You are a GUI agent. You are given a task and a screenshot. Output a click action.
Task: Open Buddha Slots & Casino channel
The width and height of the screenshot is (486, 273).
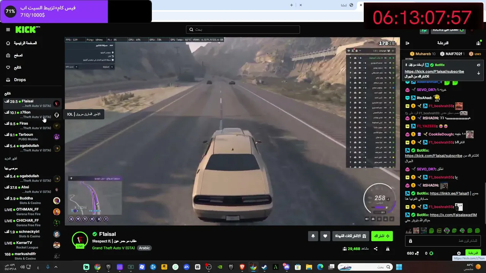(x=32, y=200)
